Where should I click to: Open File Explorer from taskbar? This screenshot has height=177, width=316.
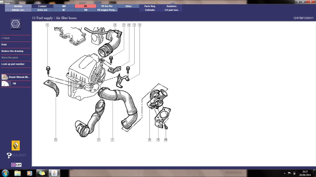18,173
